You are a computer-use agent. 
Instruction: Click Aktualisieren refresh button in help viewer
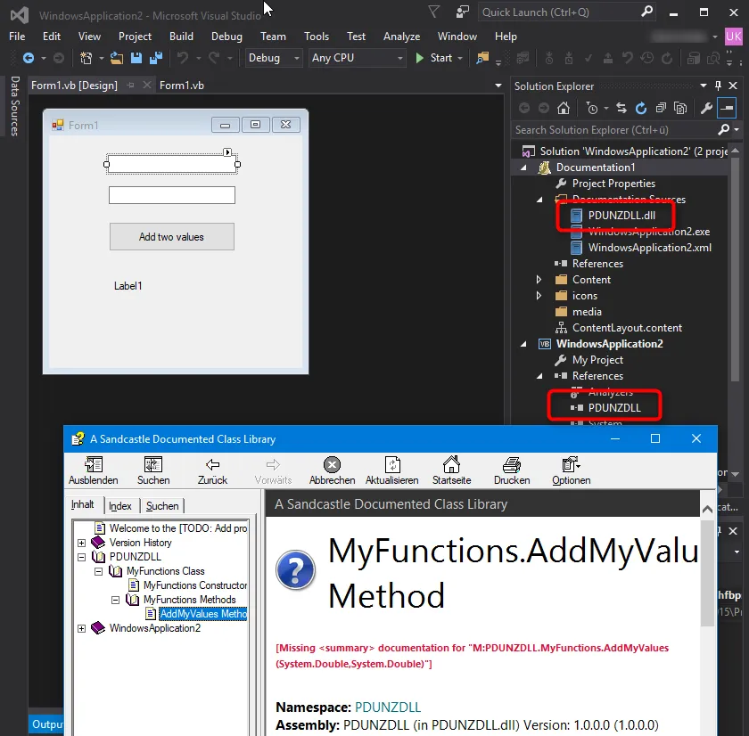click(391, 470)
